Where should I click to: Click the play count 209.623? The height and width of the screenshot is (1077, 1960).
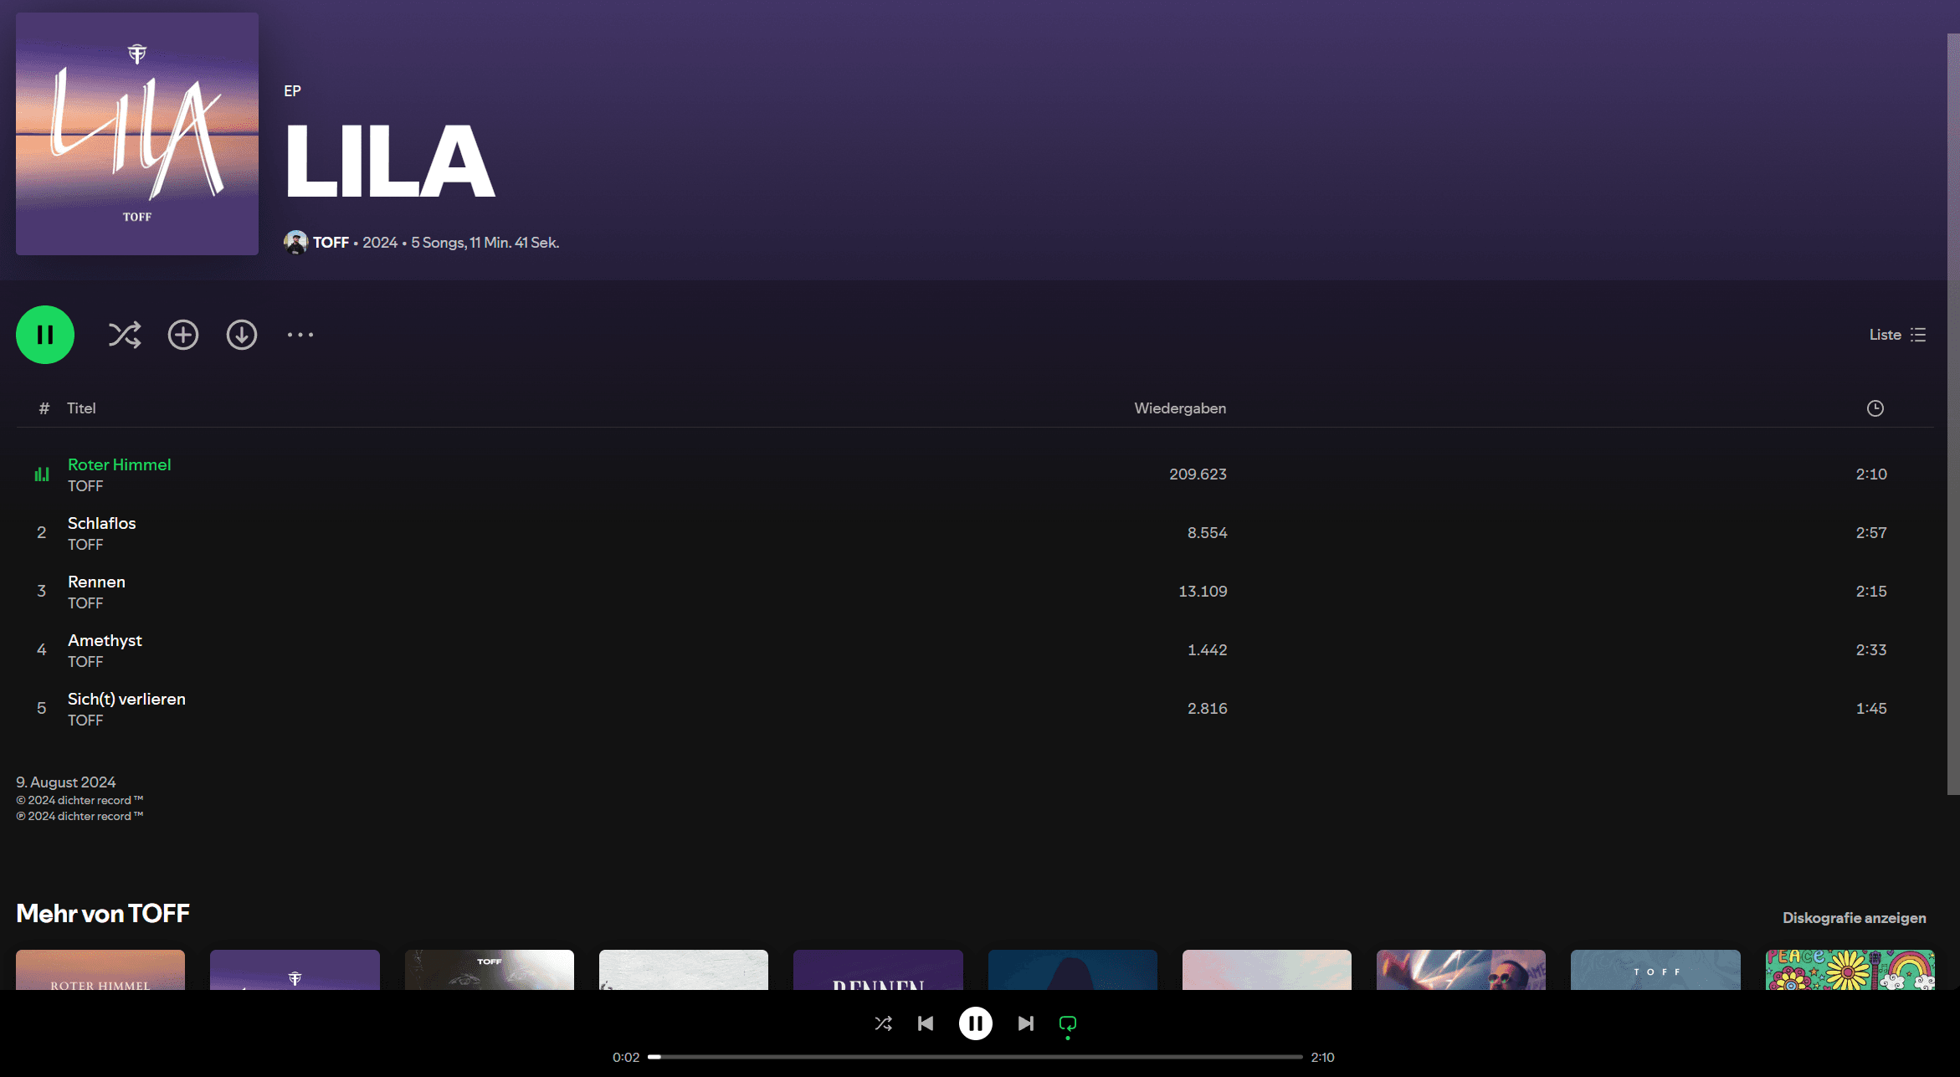click(1198, 474)
